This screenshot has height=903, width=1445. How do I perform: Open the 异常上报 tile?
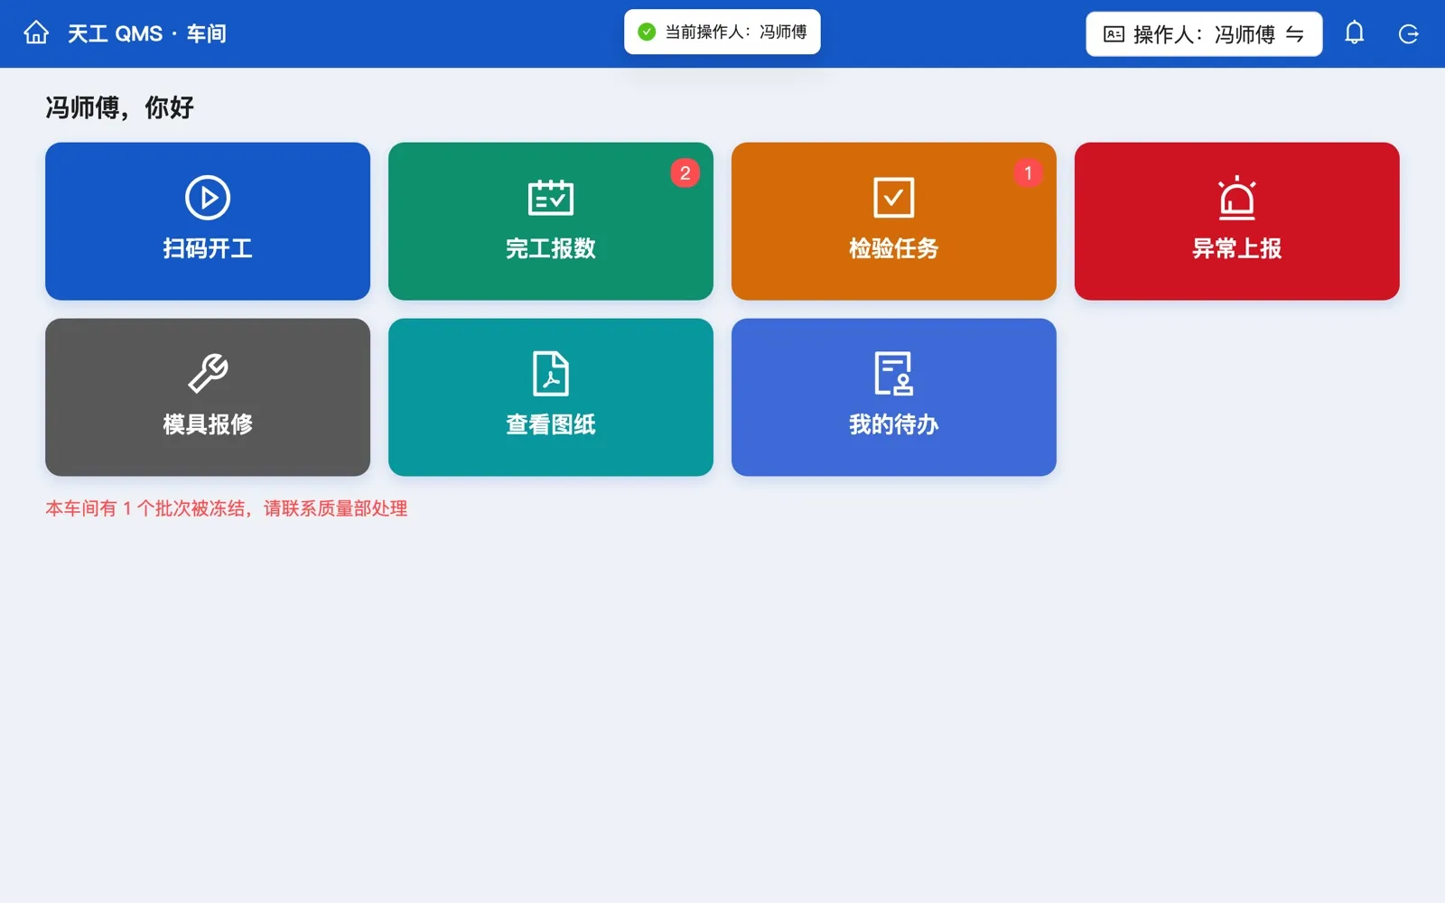point(1237,221)
